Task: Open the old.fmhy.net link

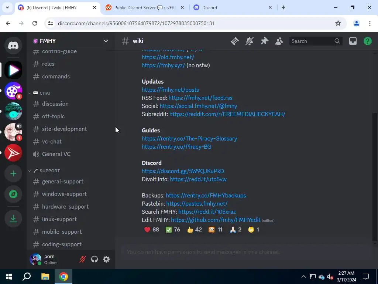Action: click(168, 57)
